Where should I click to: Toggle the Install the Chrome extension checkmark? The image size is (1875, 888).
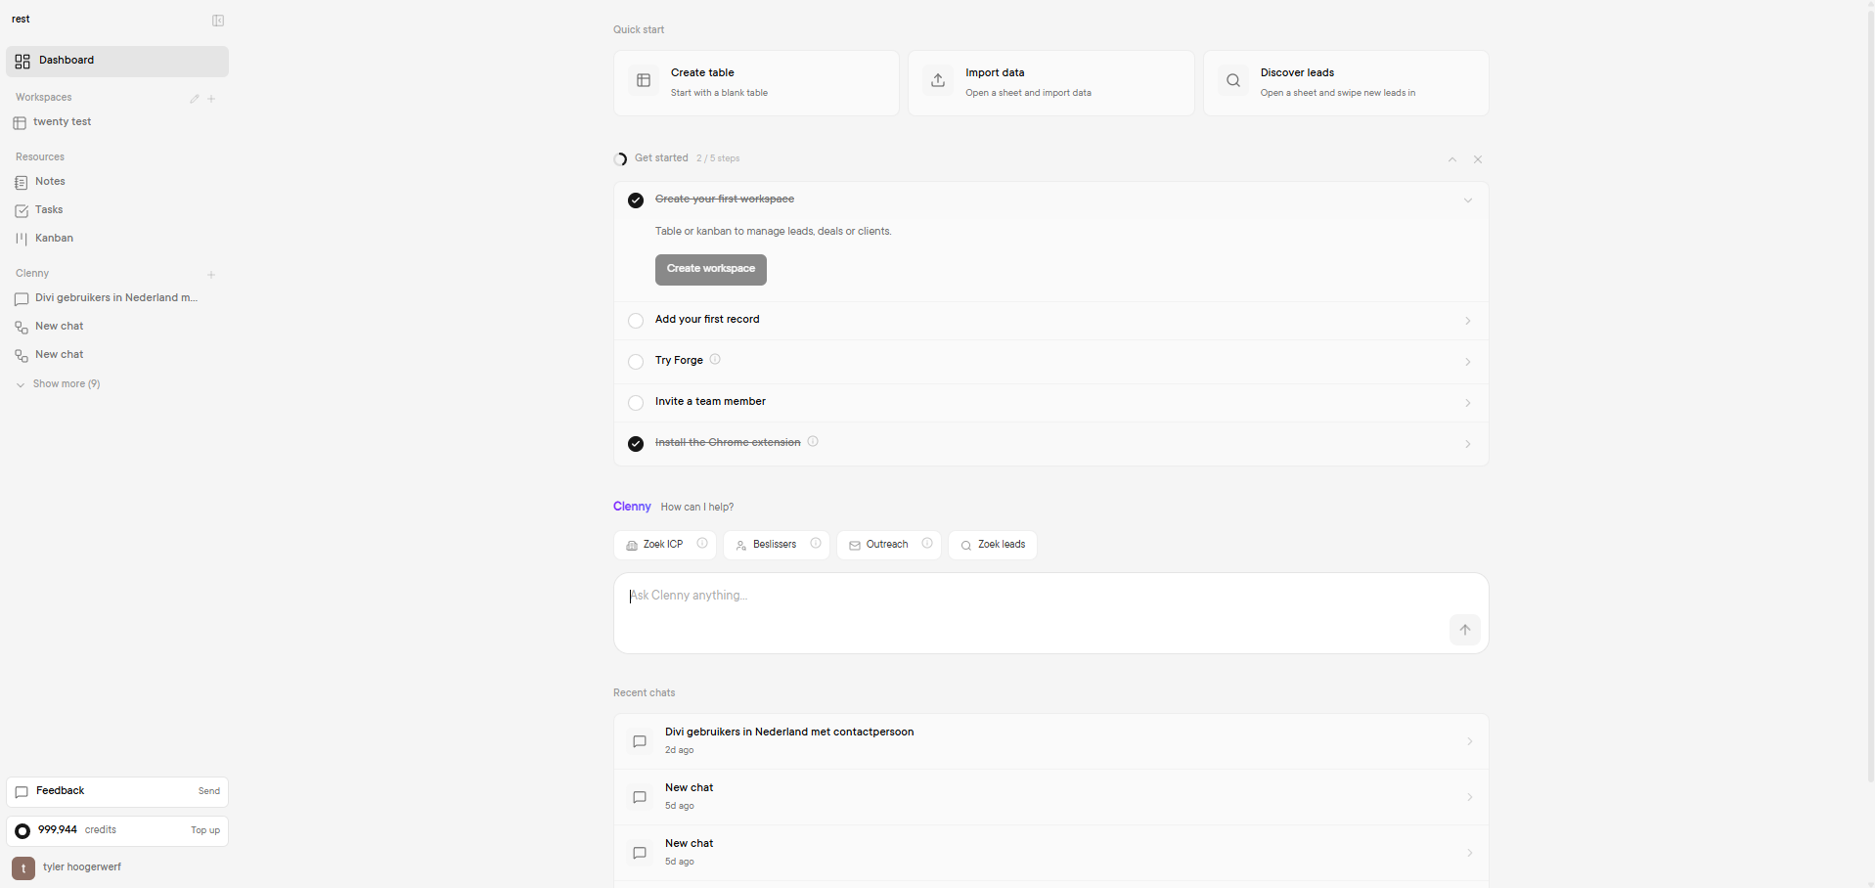click(636, 444)
